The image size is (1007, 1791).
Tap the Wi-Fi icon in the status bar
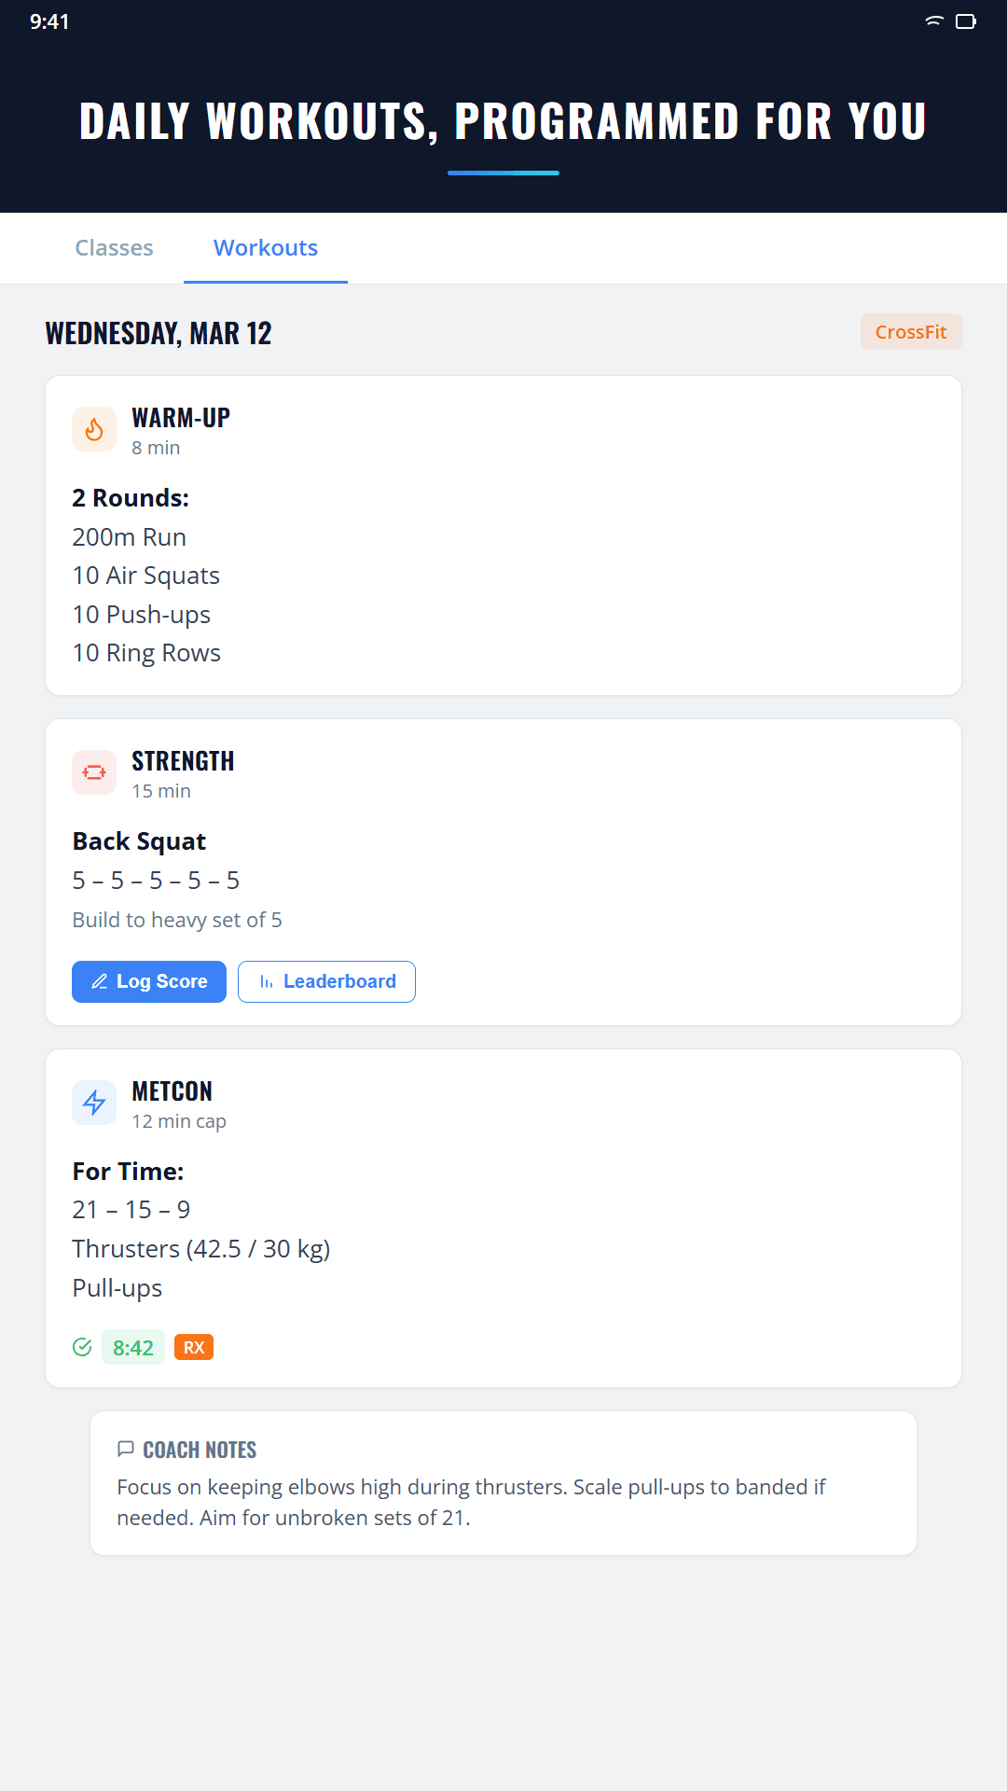coord(932,21)
